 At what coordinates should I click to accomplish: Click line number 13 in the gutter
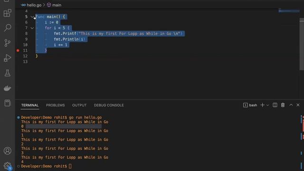click(25, 62)
